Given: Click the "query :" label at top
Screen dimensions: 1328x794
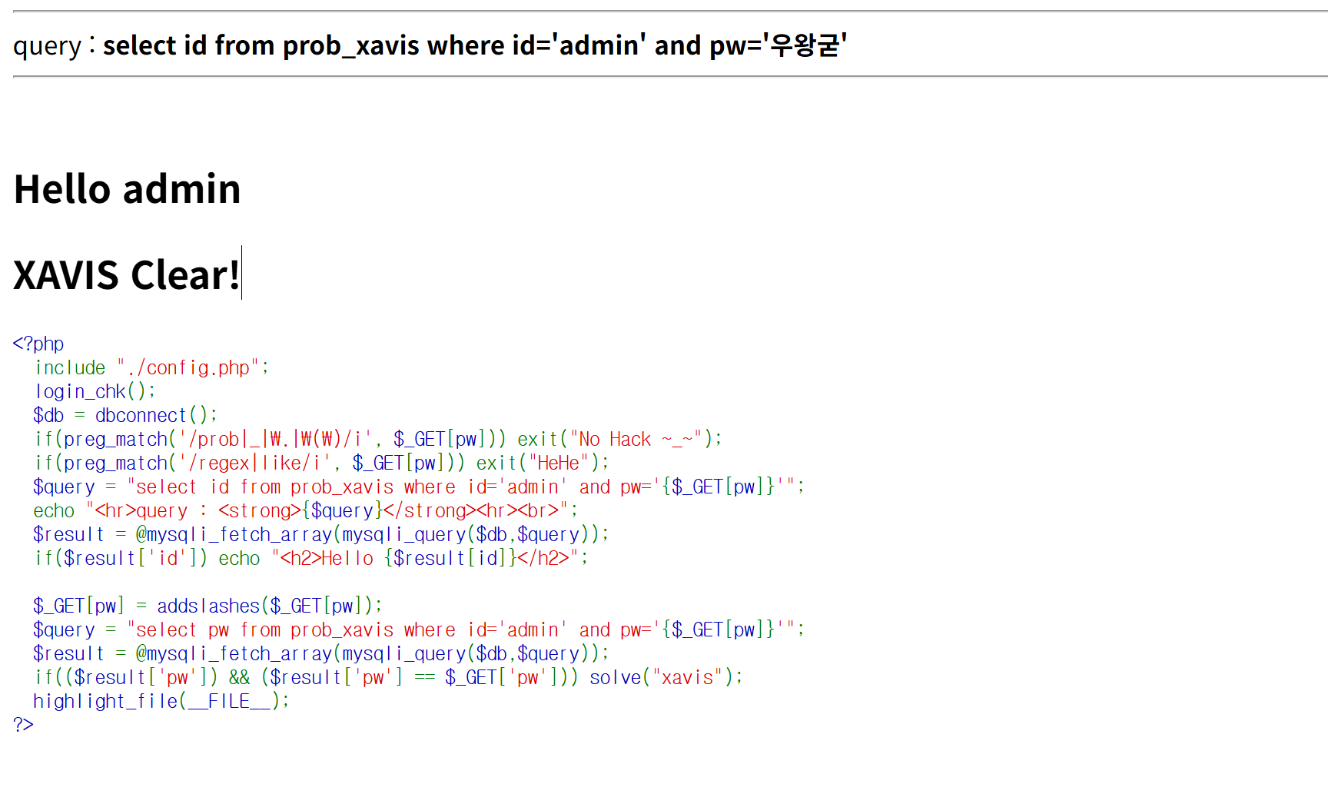Looking at the screenshot, I should tap(54, 46).
